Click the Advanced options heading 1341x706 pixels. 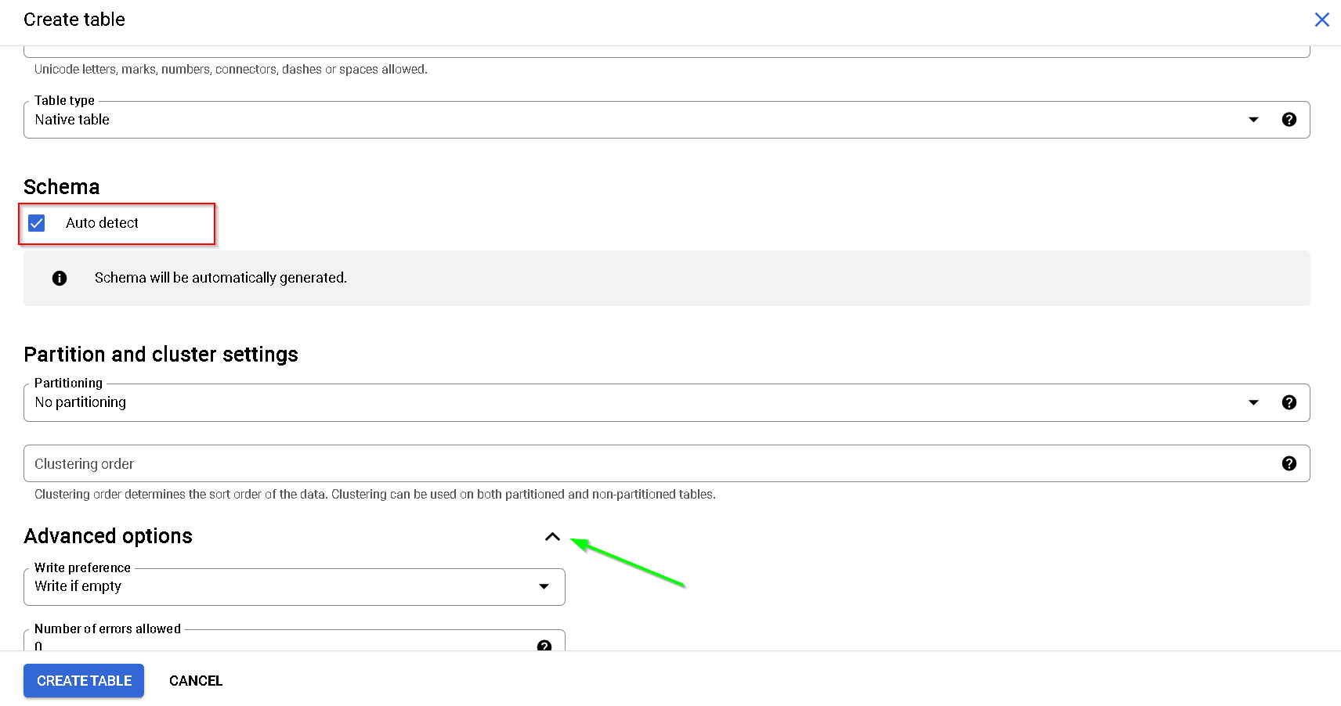click(108, 536)
